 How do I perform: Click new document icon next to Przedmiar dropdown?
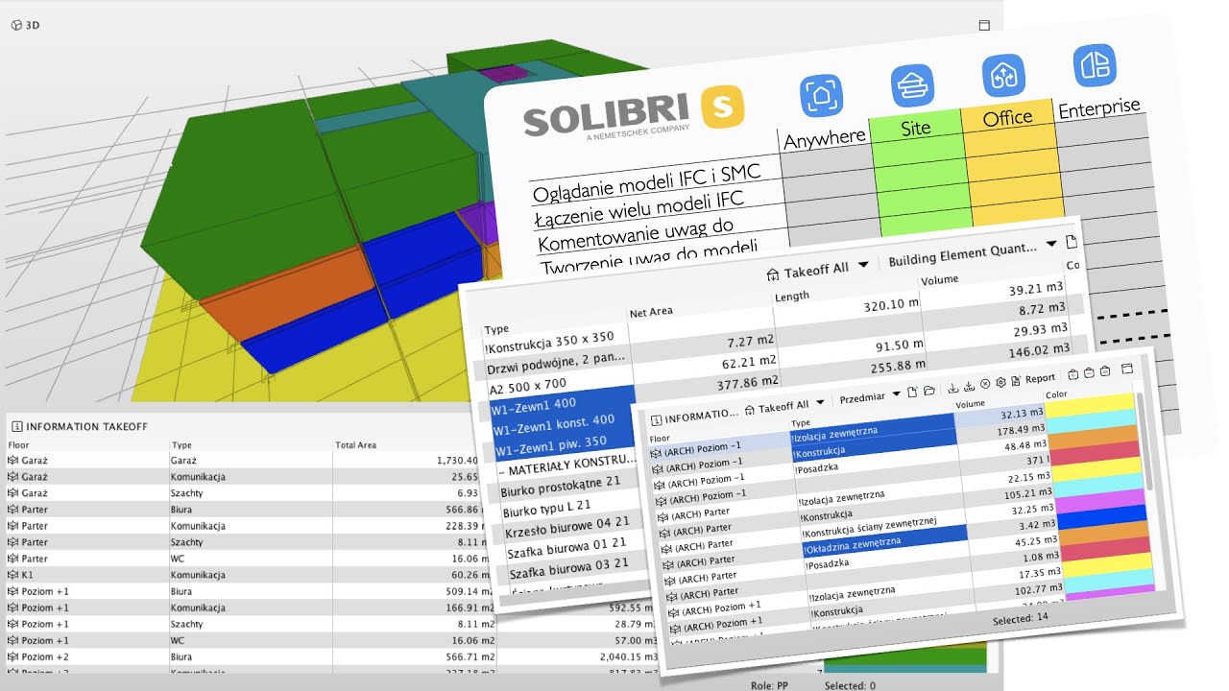913,392
